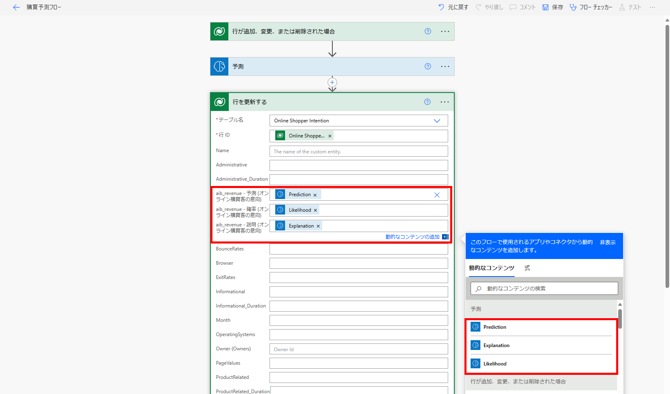This screenshot has width=670, height=394.
Task: Select Explanation from the dynamic content list
Action: [541, 345]
